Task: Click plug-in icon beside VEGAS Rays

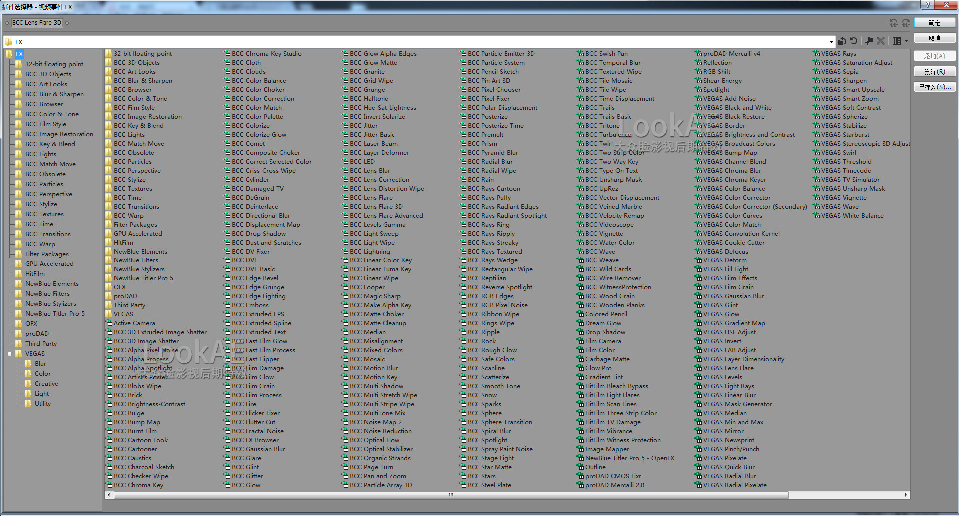Action: click(x=816, y=54)
